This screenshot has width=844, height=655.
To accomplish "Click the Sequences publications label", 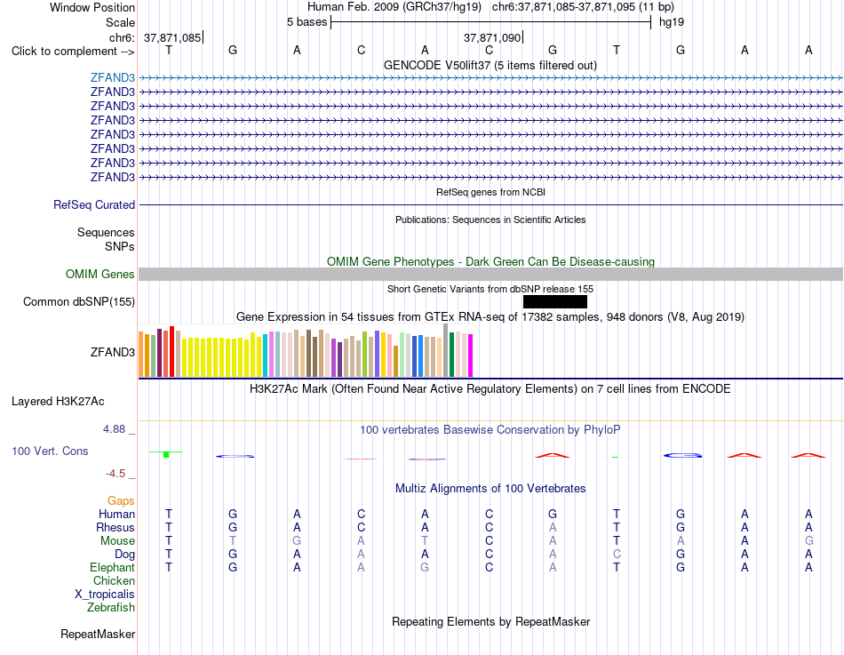I will coord(106,232).
